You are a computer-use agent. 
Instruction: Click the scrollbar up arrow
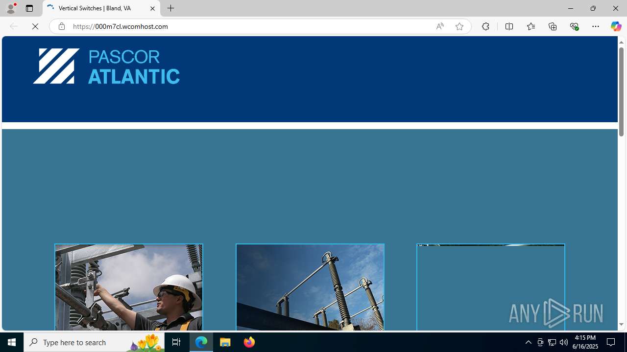621,42
